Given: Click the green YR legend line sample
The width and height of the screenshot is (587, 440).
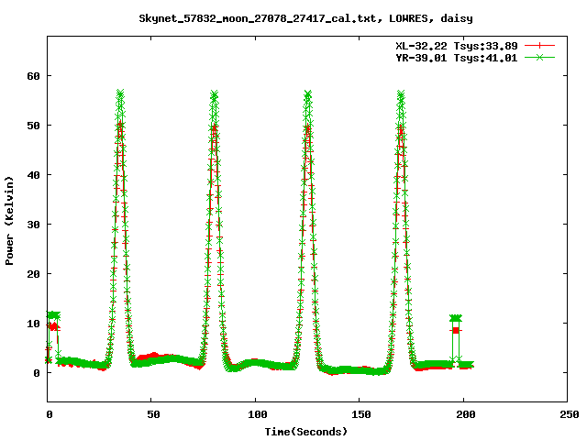Looking at the screenshot, I should click(539, 57).
